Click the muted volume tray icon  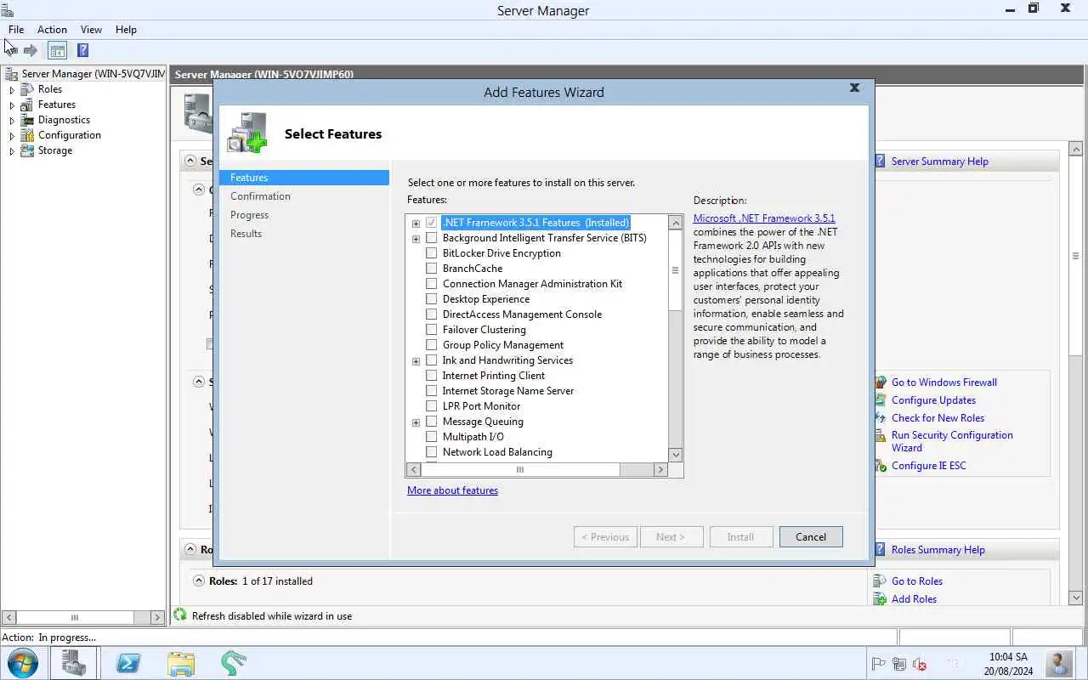click(x=920, y=664)
